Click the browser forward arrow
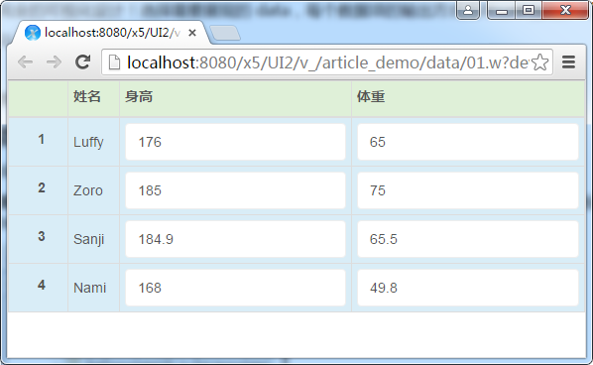 [55, 62]
